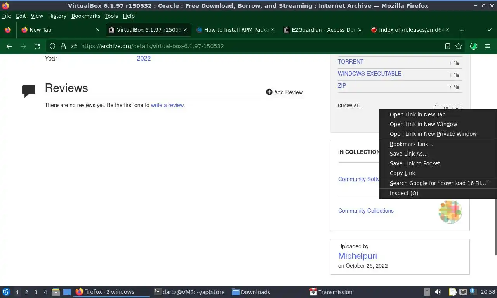497x298 pixels.
Task: Open the Firefox hamburger menu
Action: [x=488, y=46]
